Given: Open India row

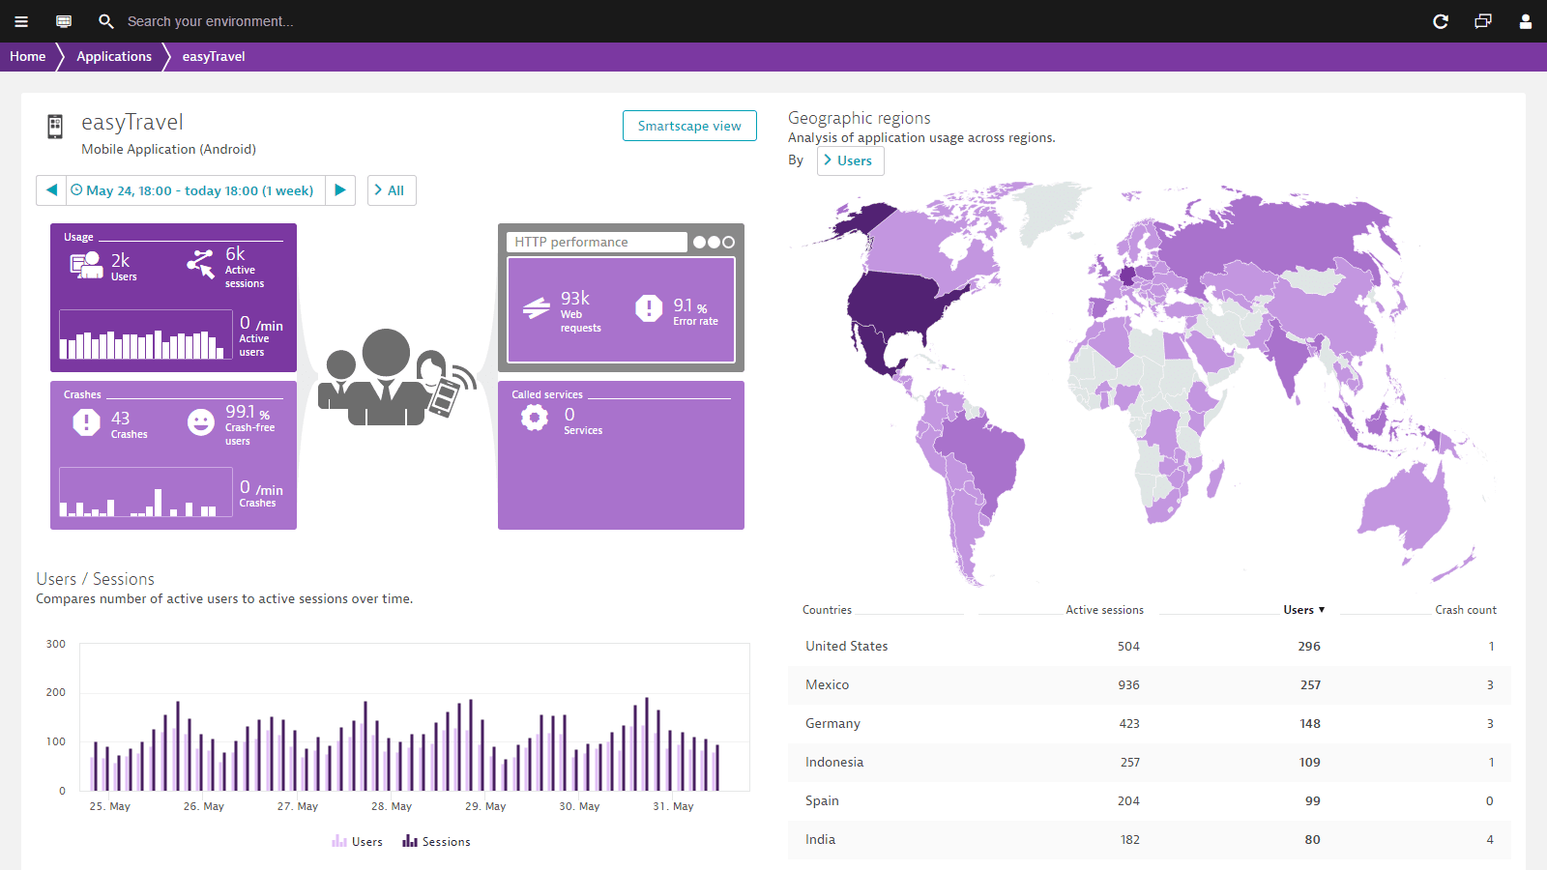Looking at the screenshot, I should tap(1149, 839).
